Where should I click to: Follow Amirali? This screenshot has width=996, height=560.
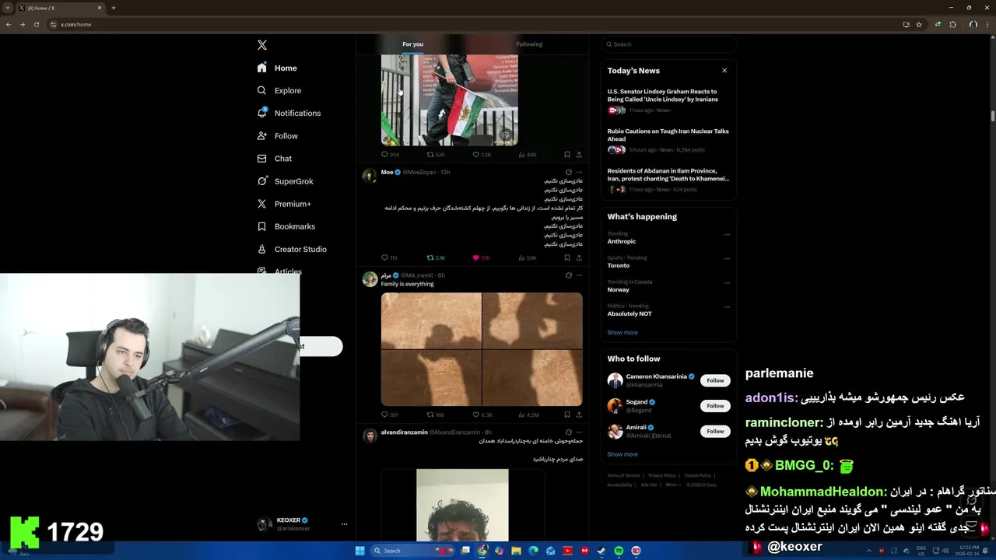(715, 431)
